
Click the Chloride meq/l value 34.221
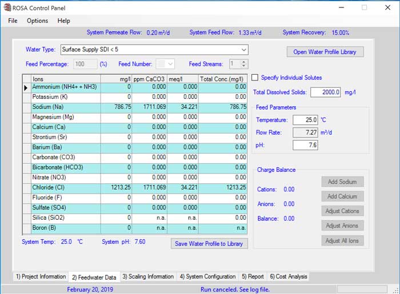click(x=183, y=187)
